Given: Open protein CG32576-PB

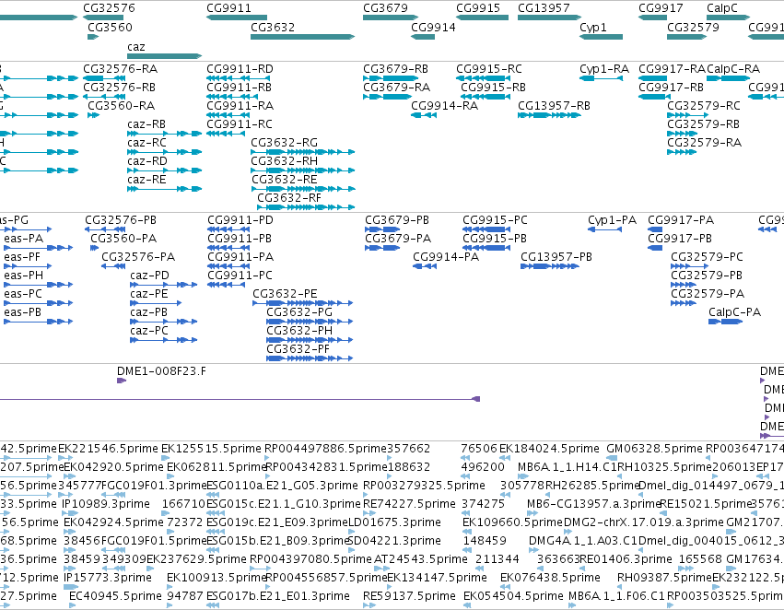Looking at the screenshot, I should tap(121, 220).
